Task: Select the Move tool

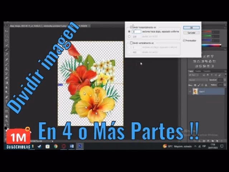Action: [6, 31]
